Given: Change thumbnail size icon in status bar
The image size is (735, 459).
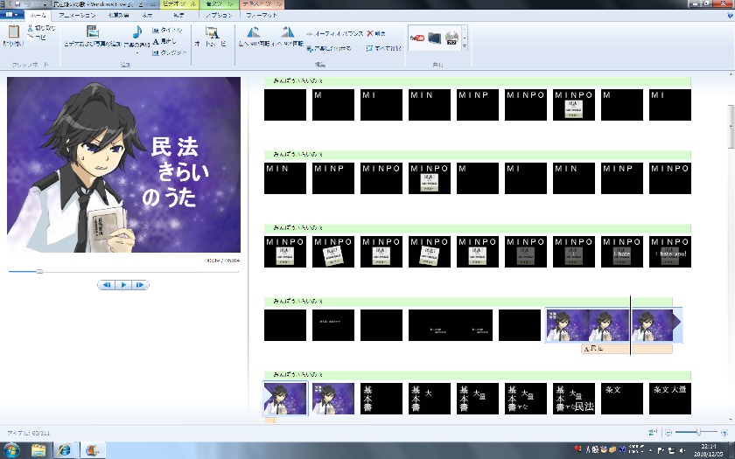Looking at the screenshot, I should [653, 432].
